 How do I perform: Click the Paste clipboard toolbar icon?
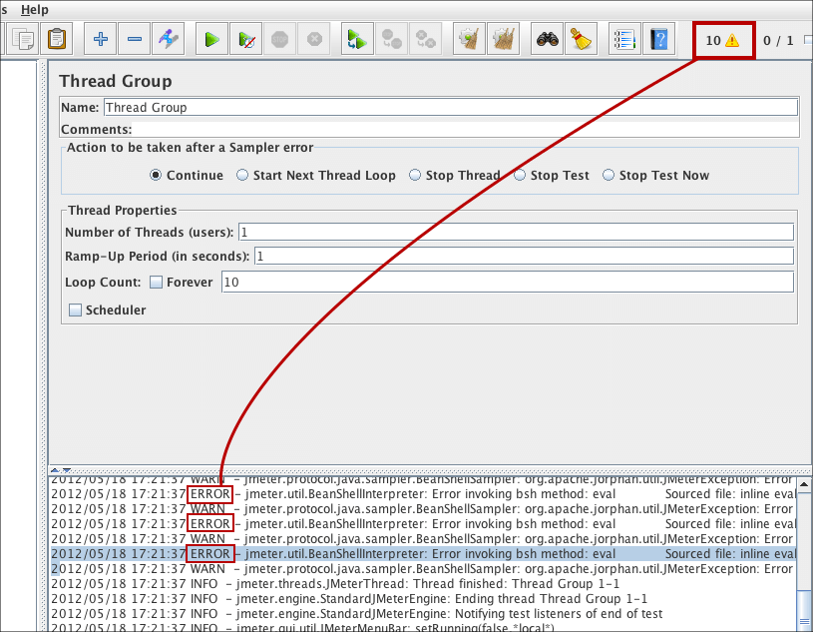click(57, 40)
